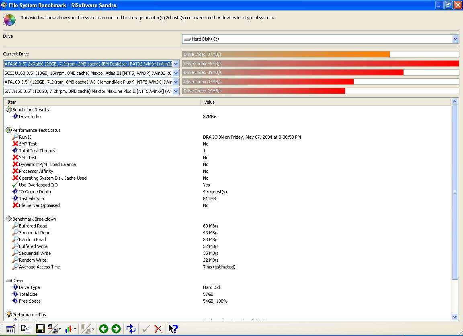Click the grey checkmark OK icon
The image size is (463, 336).
[x=146, y=329]
